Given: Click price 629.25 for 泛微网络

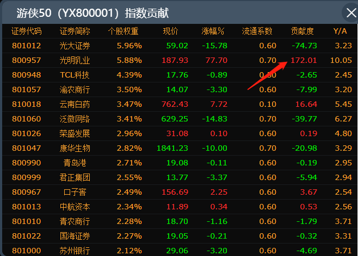Looking at the screenshot, I should coord(175,119).
